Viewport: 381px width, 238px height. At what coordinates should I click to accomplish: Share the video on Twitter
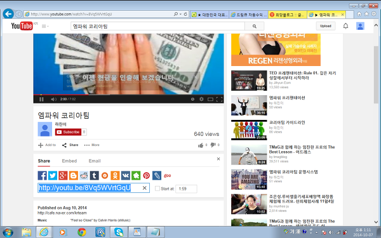click(x=53, y=175)
